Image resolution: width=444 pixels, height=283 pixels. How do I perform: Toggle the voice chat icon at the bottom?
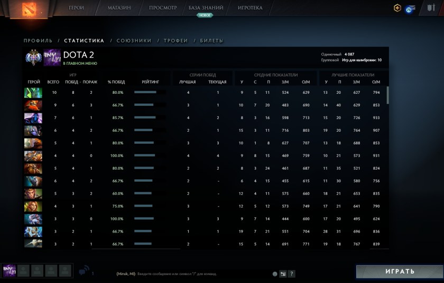84,270
